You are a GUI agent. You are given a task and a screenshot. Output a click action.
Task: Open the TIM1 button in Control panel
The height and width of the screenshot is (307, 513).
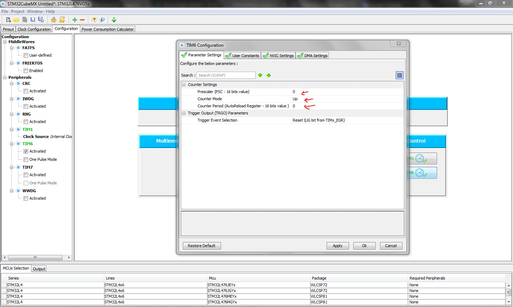[x=423, y=159]
